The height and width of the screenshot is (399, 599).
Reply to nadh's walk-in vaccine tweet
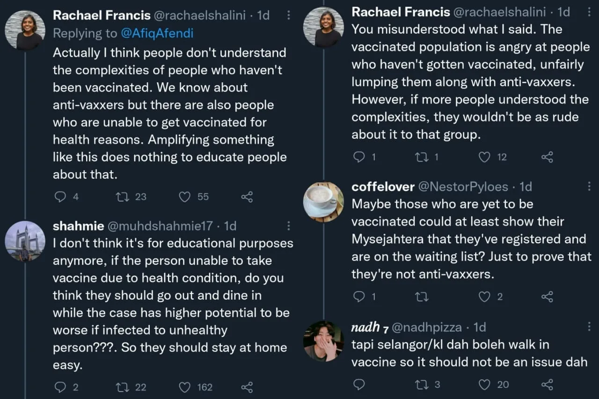[359, 384]
